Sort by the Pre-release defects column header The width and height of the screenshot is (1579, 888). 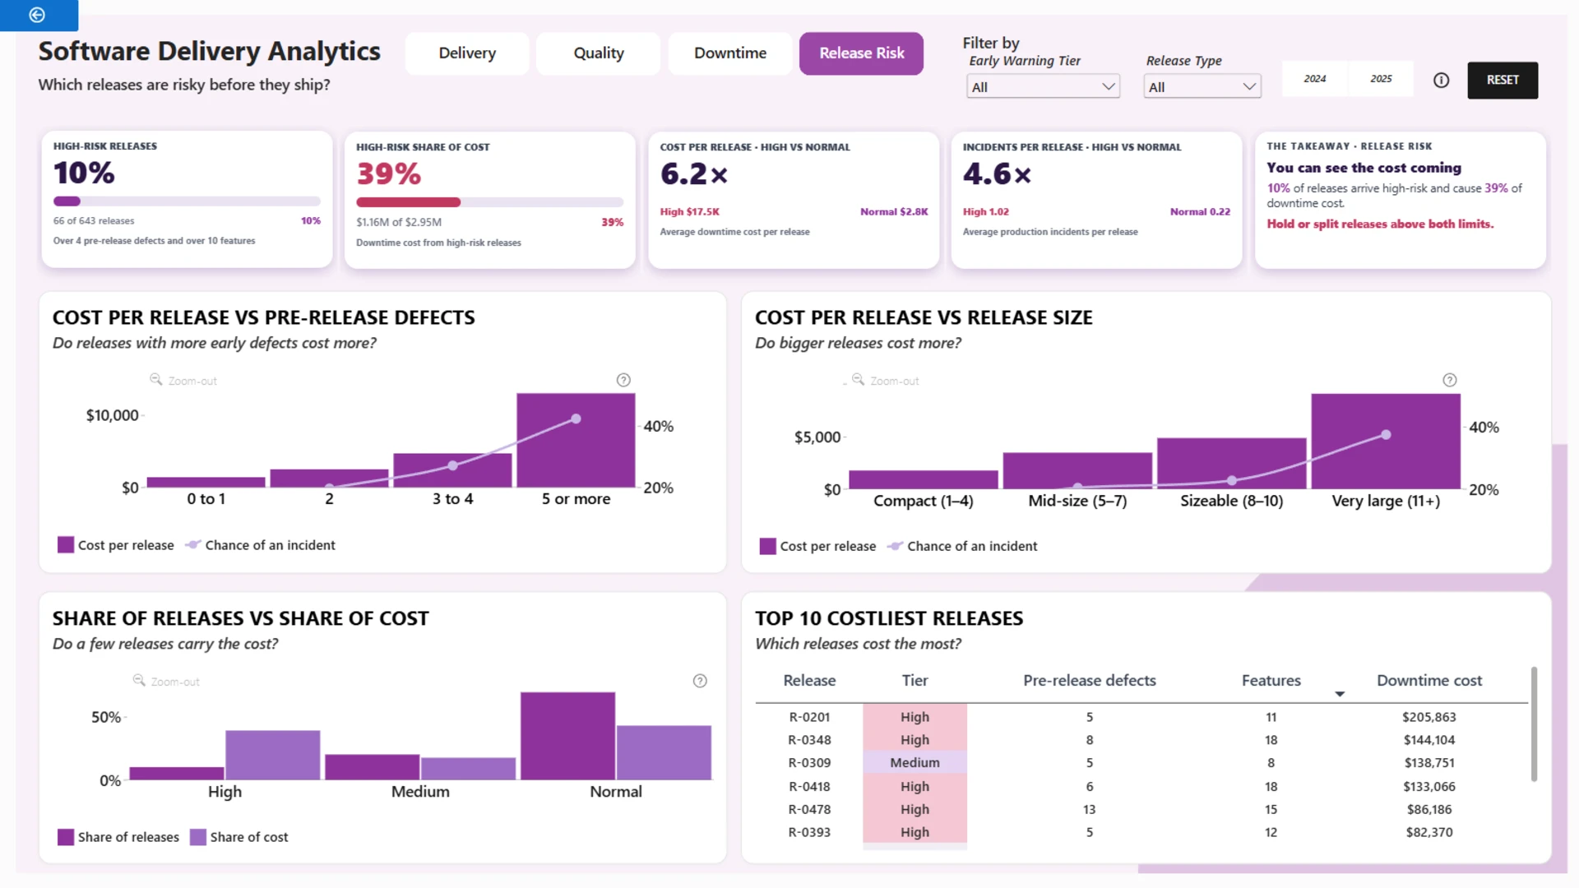(x=1090, y=680)
